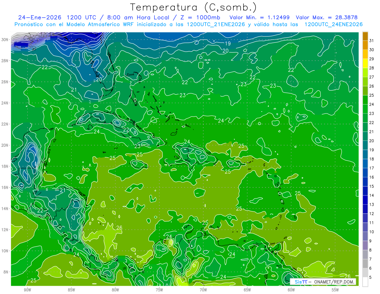The width and height of the screenshot is (380, 294).
Task: Click the yellow color bar segment between 28 and 29
Action: tap(365, 63)
